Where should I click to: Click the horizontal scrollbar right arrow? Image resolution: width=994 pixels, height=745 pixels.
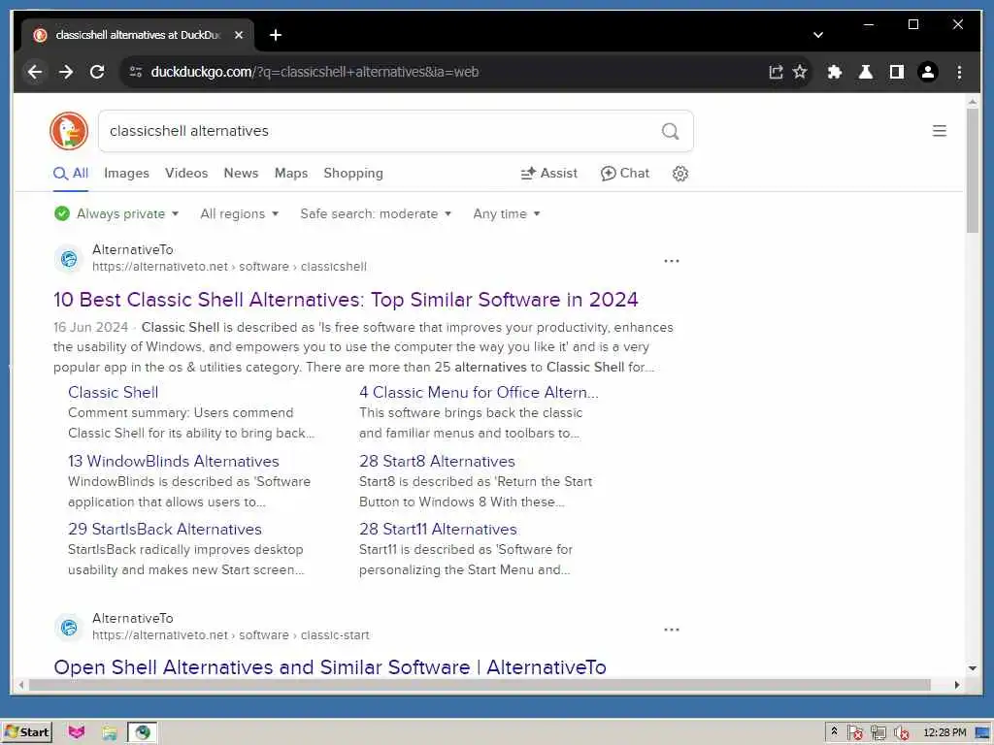956,685
